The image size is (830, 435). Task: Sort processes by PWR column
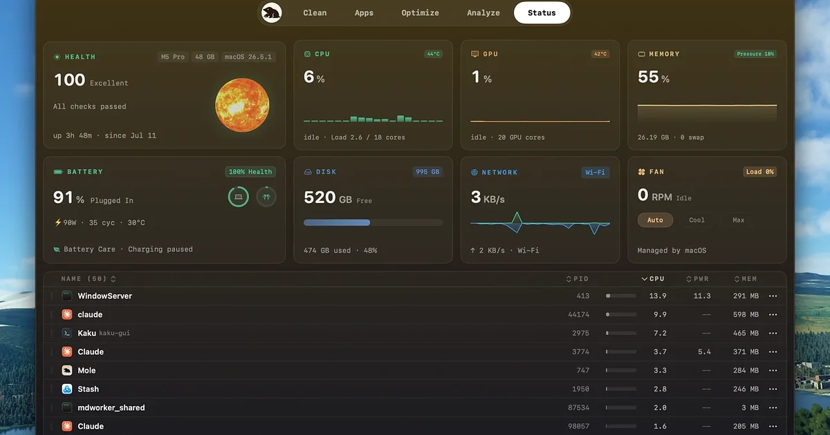698,279
